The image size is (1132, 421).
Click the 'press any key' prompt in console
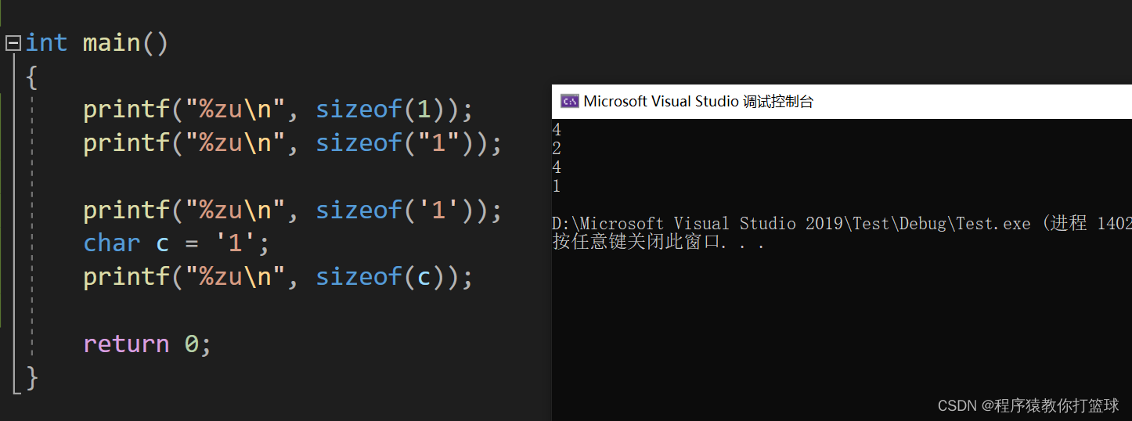point(658,242)
